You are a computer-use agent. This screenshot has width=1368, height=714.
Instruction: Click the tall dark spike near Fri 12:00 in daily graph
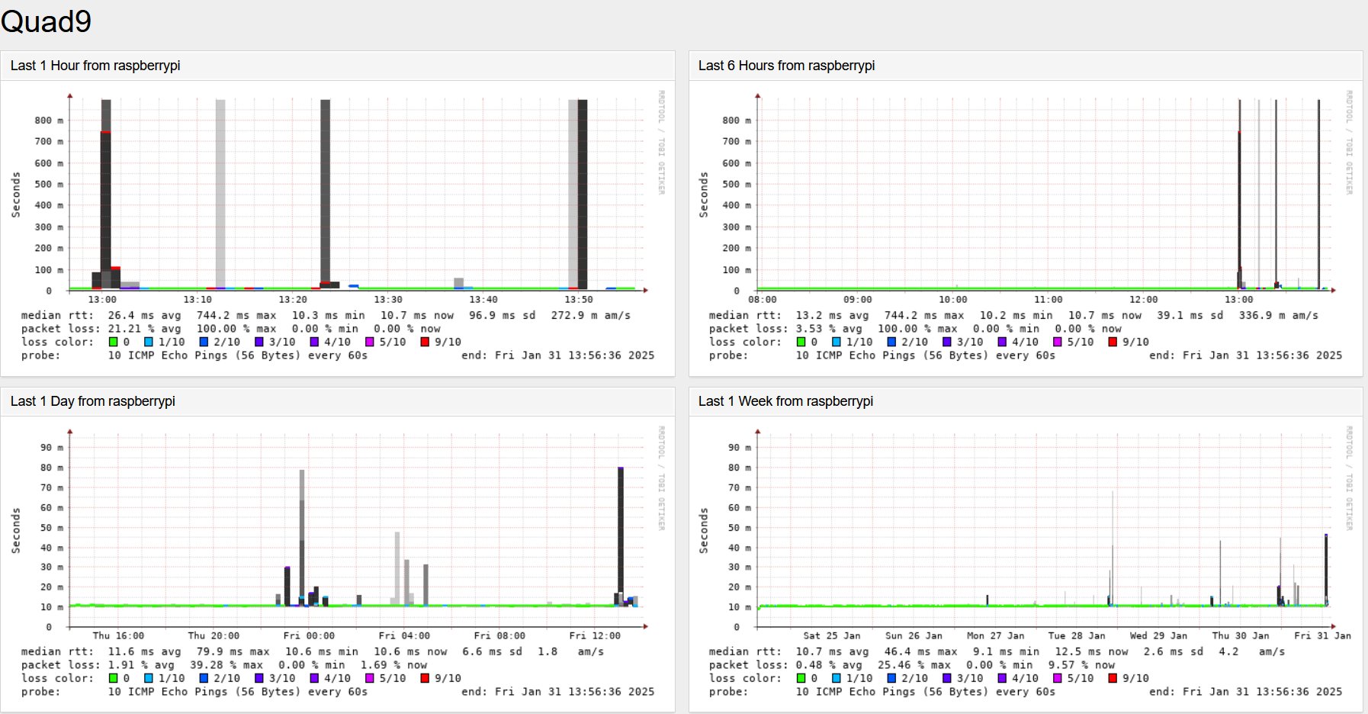tap(621, 534)
